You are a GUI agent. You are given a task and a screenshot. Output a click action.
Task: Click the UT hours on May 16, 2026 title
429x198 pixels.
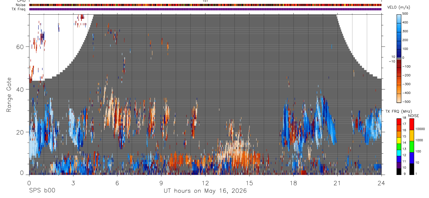(x=205, y=191)
